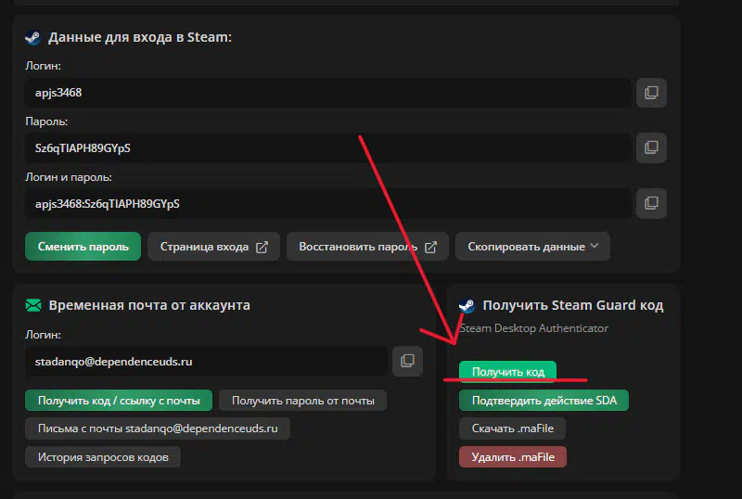Click 'Получить код / ссылку с почты'

click(x=119, y=401)
